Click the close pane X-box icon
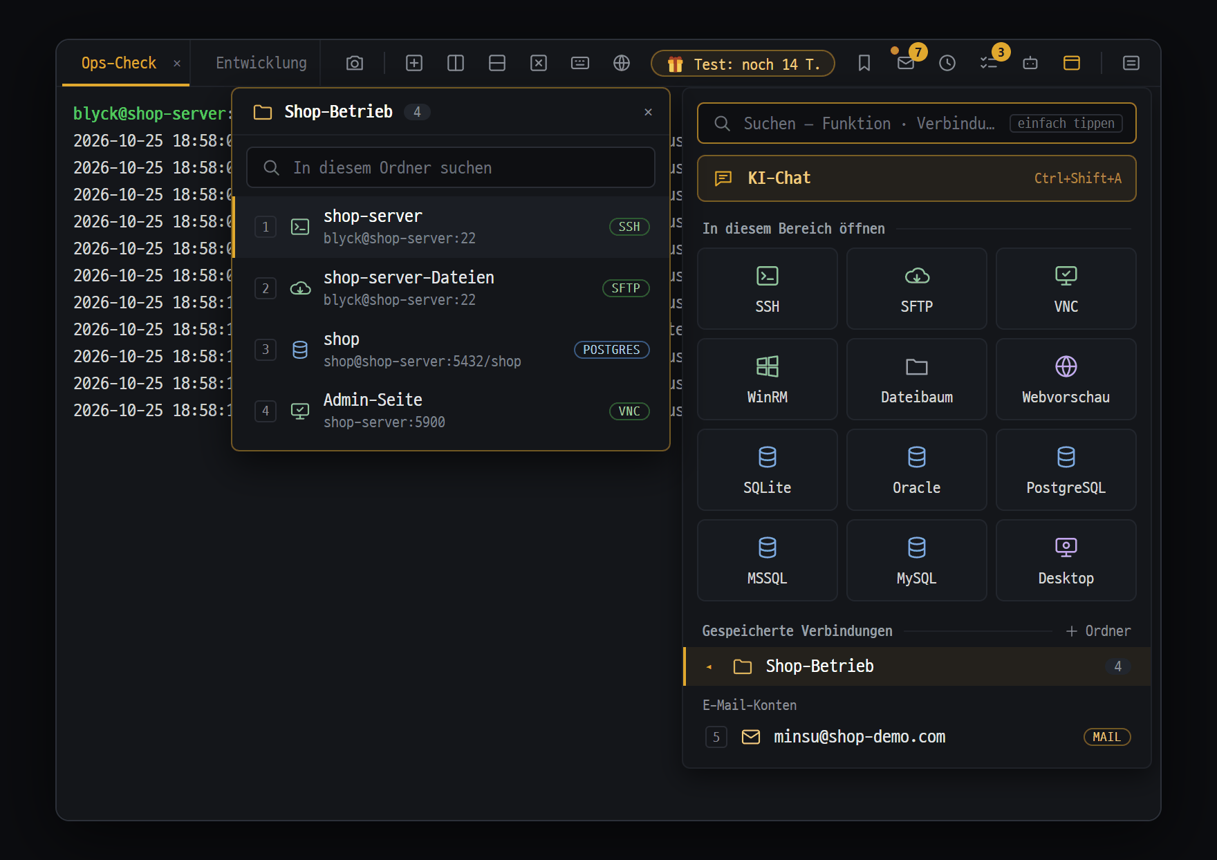The height and width of the screenshot is (860, 1217). [539, 63]
